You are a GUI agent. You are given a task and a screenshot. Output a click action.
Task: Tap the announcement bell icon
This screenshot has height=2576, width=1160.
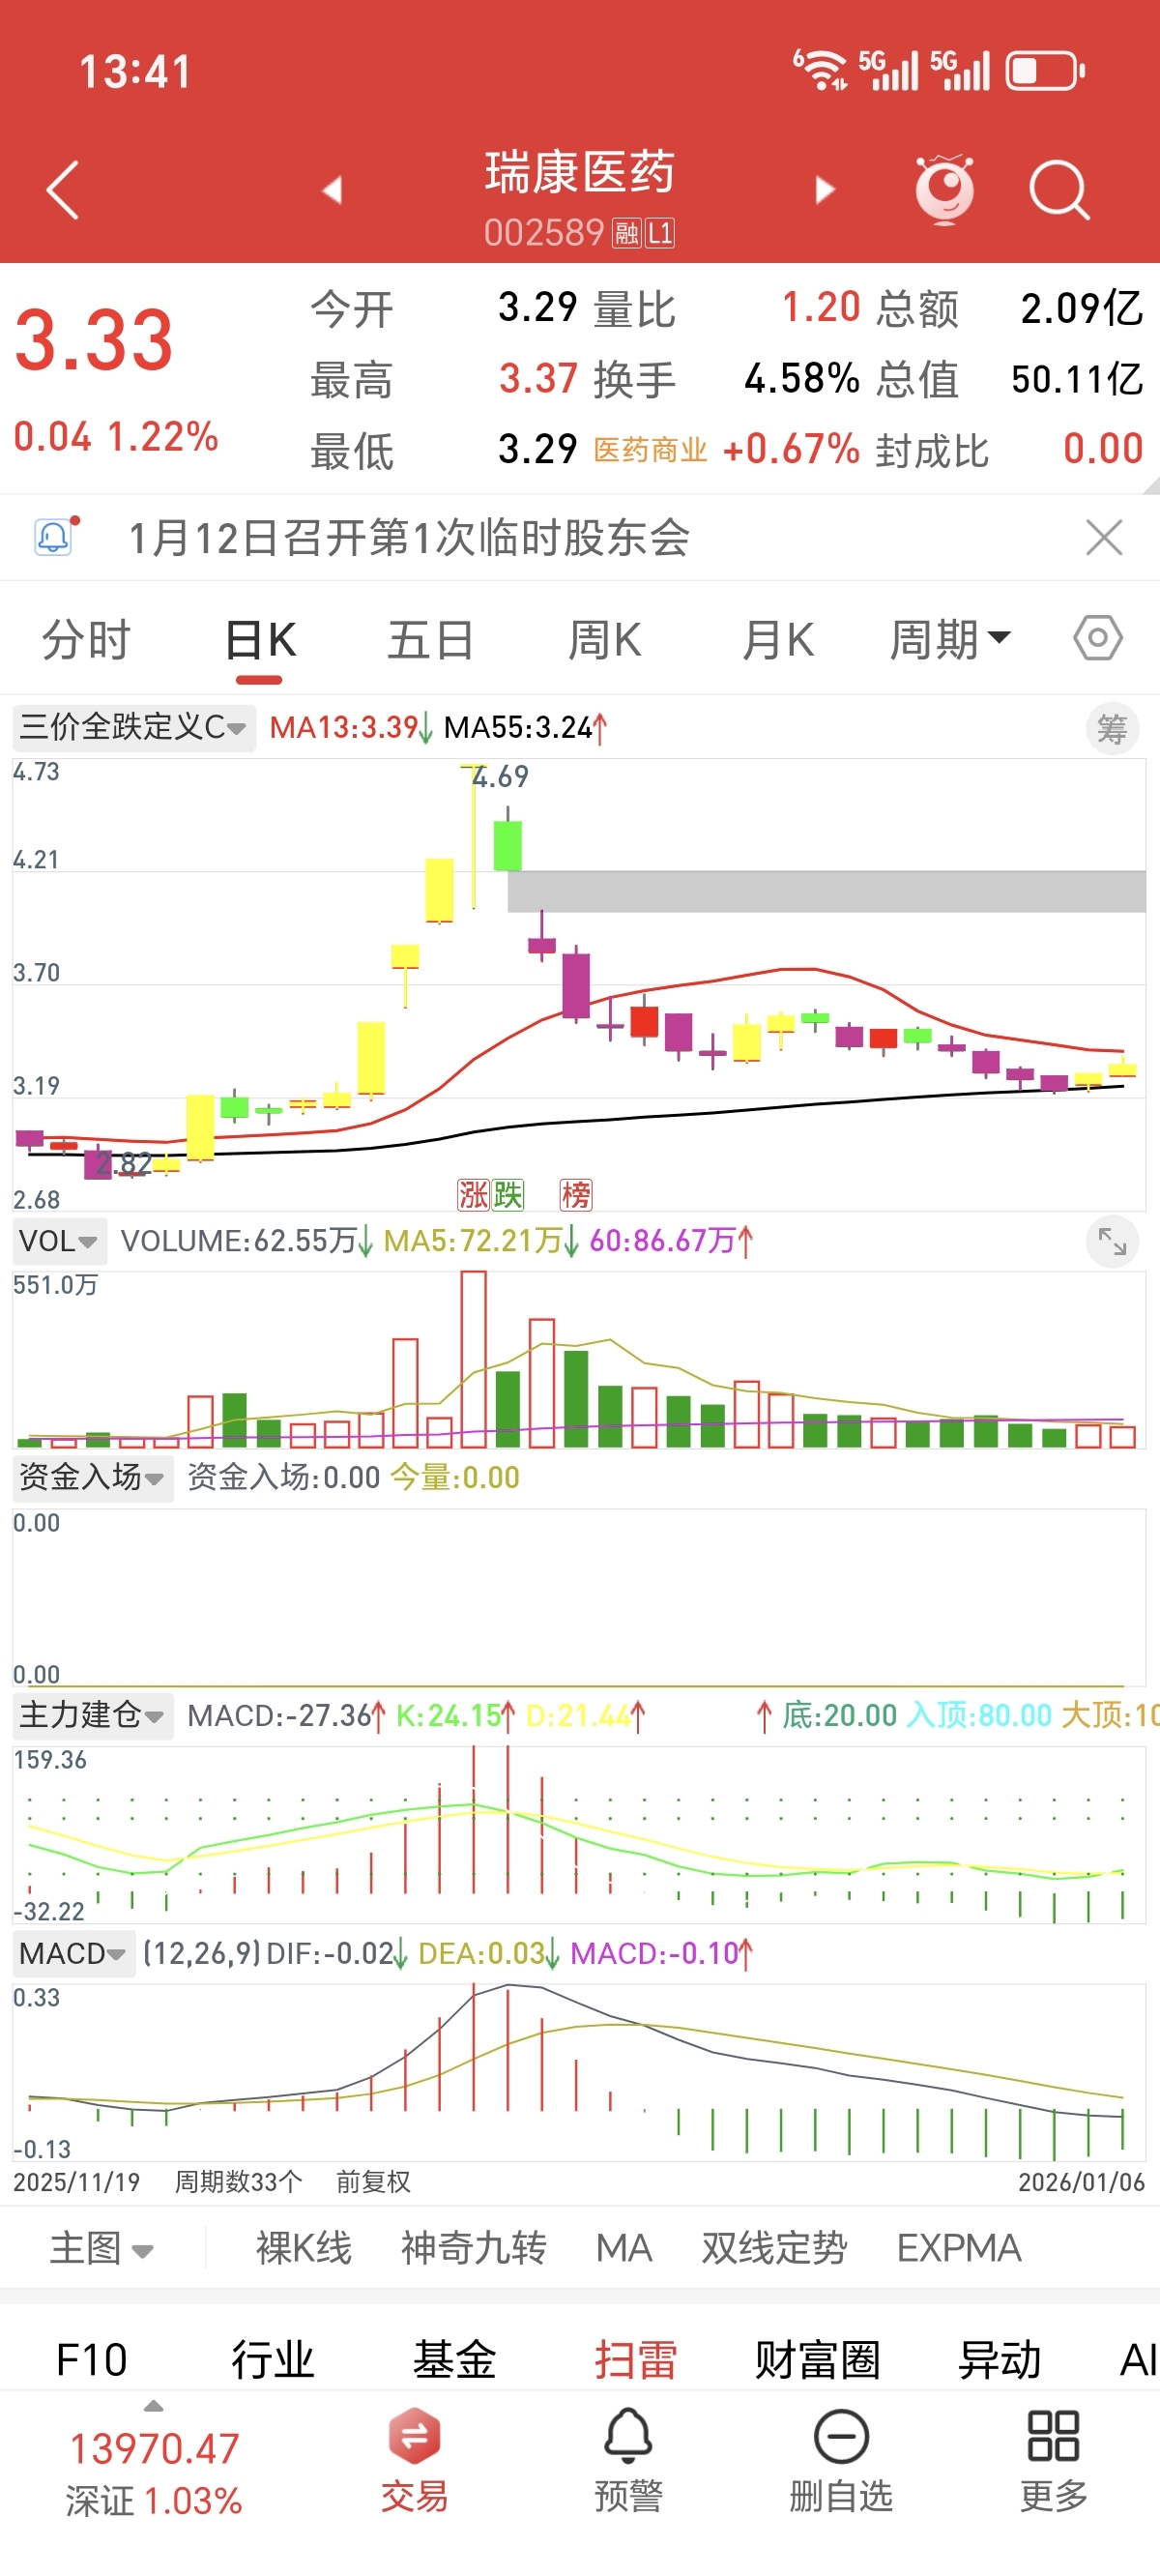click(x=56, y=536)
